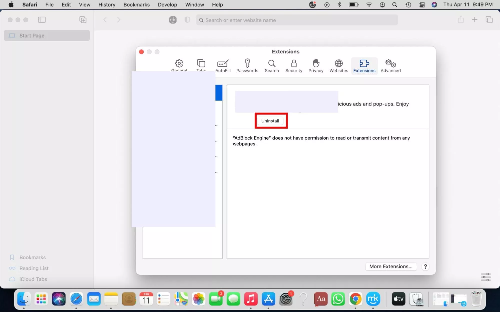Open the Privacy preferences tab
This screenshot has height=312, width=500.
click(x=316, y=66)
